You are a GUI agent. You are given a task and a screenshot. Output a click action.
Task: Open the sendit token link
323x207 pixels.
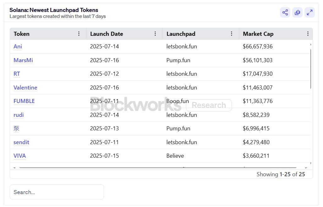[x=21, y=142]
